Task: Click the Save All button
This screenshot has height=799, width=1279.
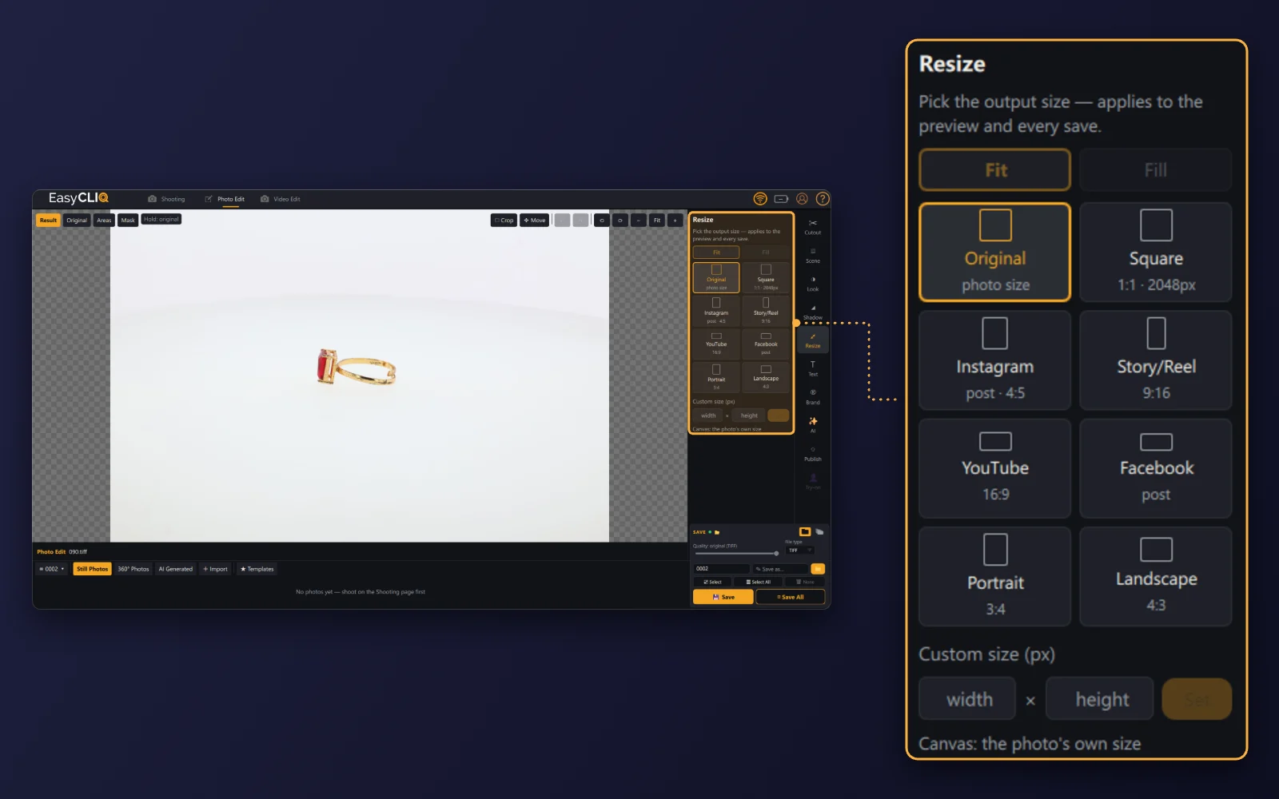Action: (790, 597)
